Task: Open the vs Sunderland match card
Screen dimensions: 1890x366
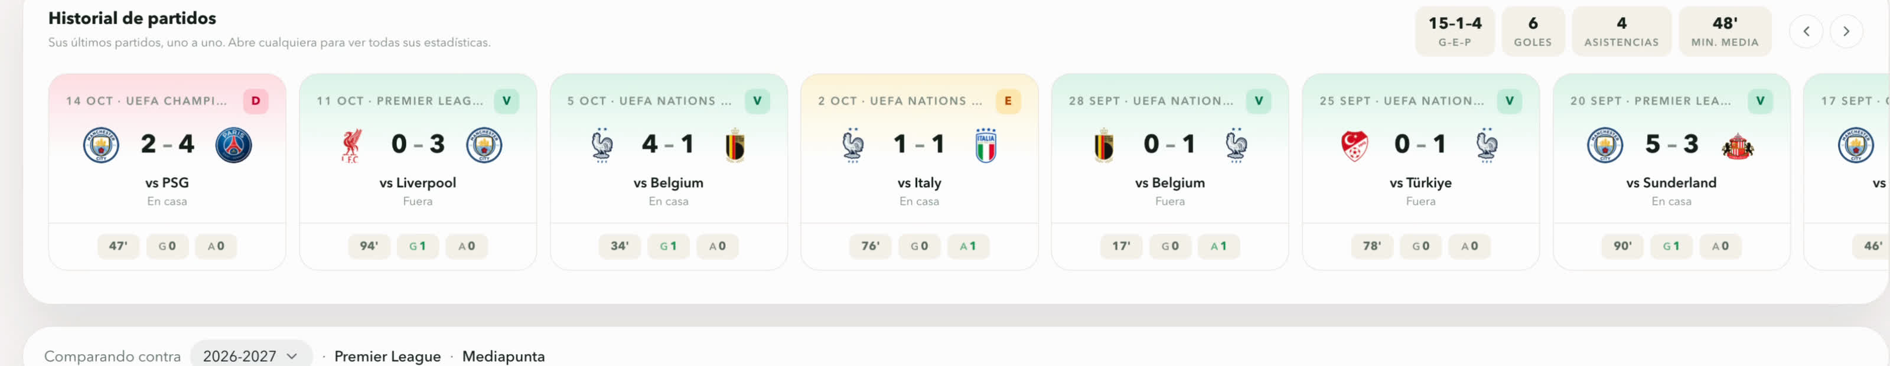Action: point(1671,172)
